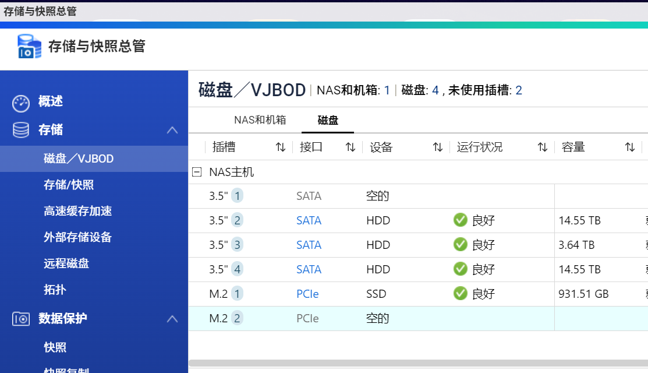Click the horizontal scrollbar below the disk table
The width and height of the screenshot is (648, 373).
coord(408,363)
